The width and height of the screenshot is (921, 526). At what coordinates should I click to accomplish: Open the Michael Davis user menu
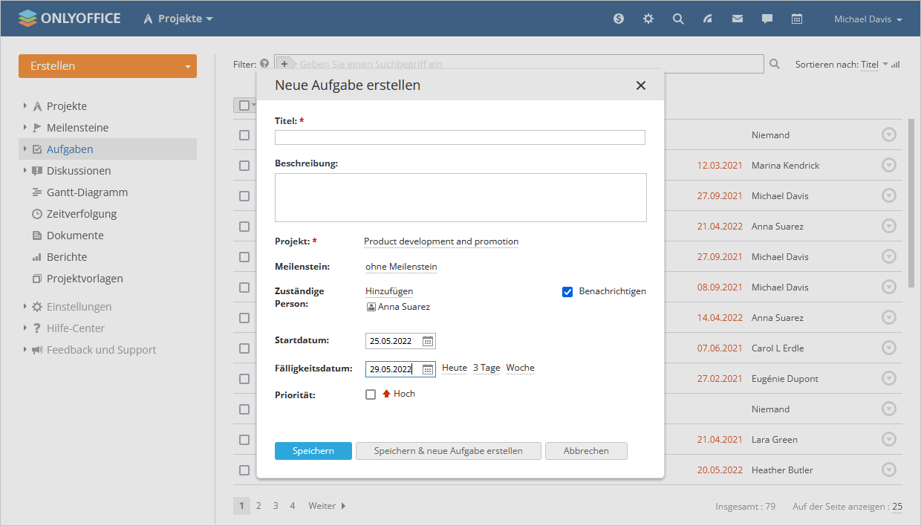tap(868, 19)
